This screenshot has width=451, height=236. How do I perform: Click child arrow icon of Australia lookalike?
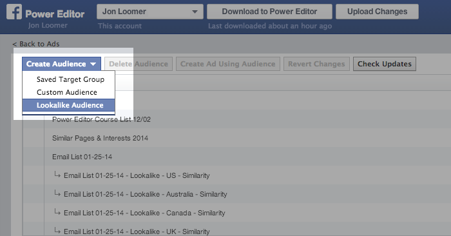(57, 193)
